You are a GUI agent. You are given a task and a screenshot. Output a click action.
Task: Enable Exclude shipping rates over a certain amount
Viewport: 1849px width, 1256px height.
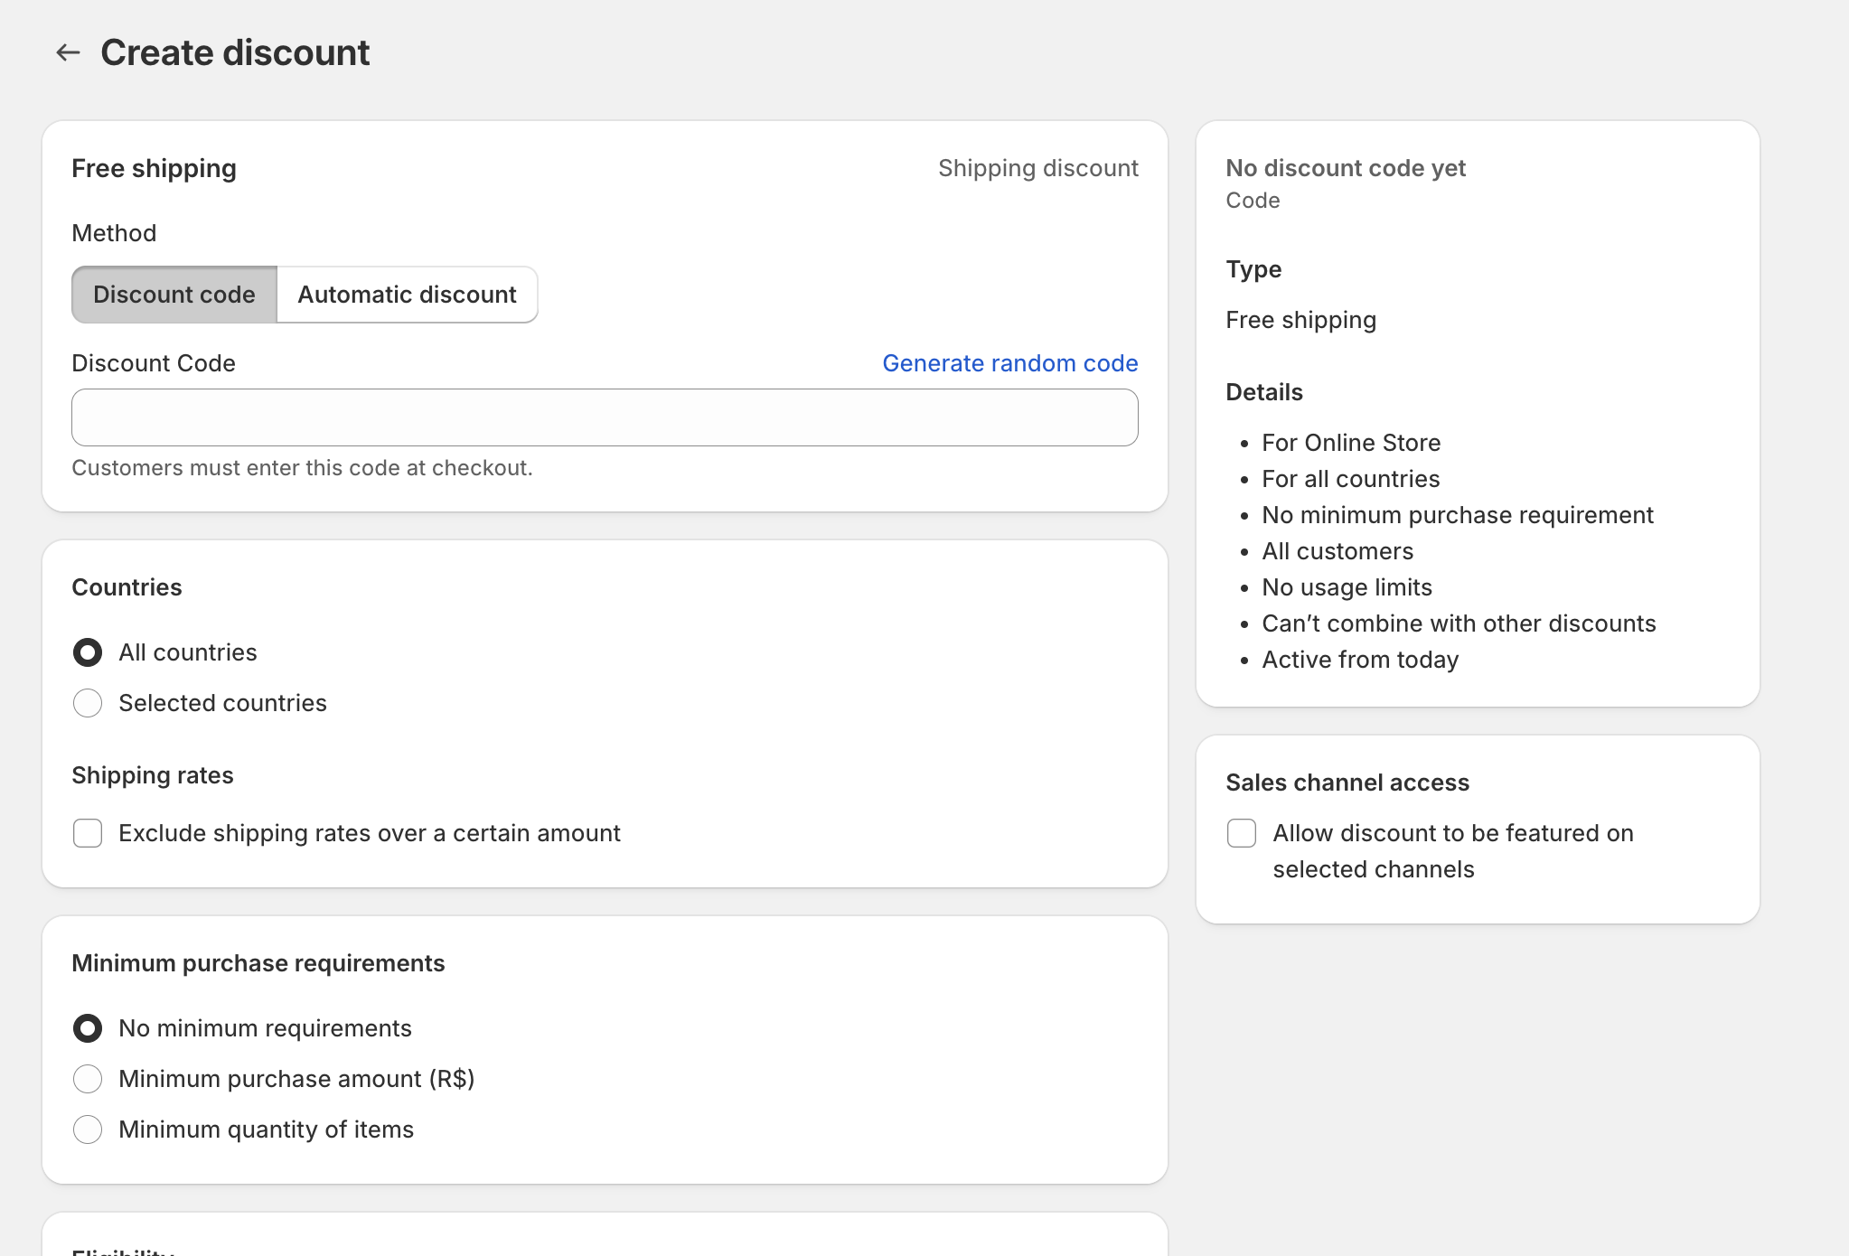(88, 833)
